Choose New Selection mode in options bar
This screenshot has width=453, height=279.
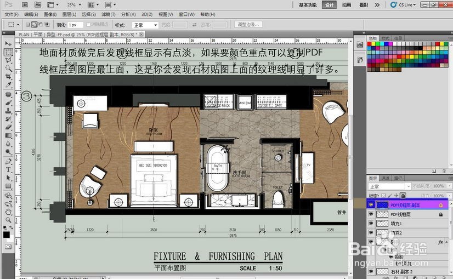coord(28,25)
